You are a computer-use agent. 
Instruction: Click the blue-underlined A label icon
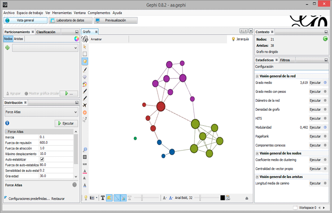[85, 186]
